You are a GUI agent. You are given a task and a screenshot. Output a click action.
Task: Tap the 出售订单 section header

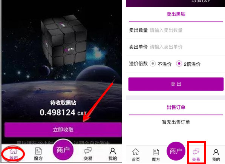(x=176, y=107)
